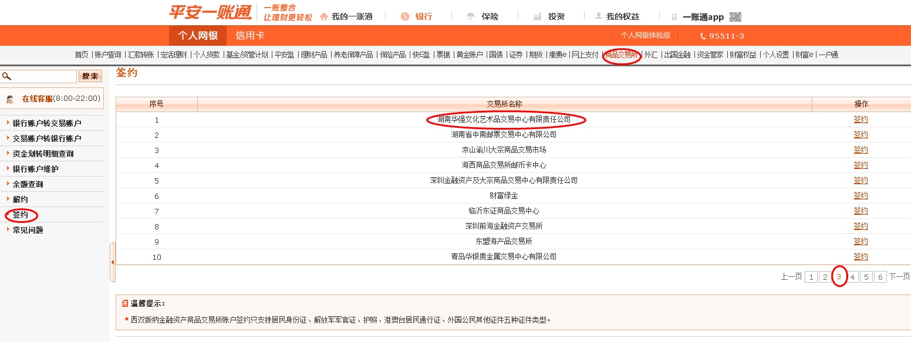Open 我的一账通 in the top menu
This screenshot has width=911, height=342.
click(x=352, y=16)
